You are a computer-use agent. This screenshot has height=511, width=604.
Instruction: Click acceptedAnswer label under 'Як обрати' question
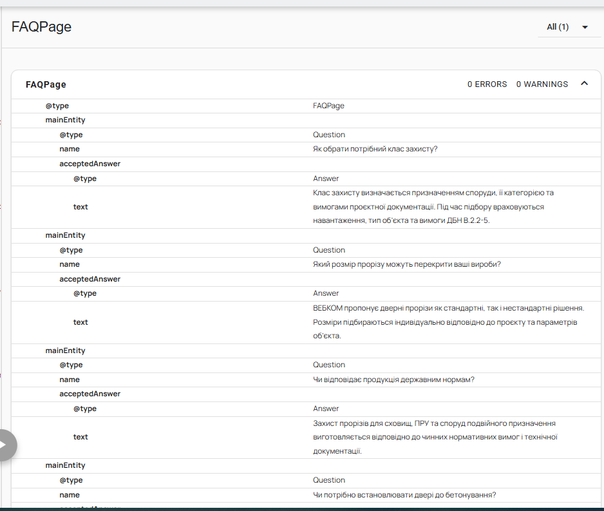coord(90,164)
